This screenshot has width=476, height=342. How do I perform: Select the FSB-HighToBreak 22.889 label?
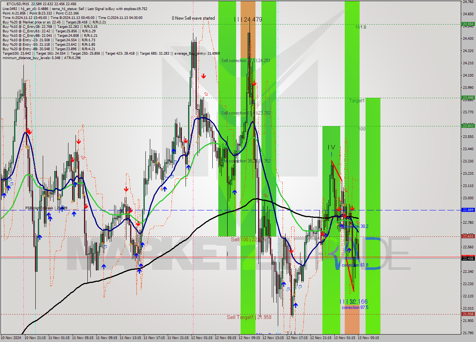click(46, 208)
